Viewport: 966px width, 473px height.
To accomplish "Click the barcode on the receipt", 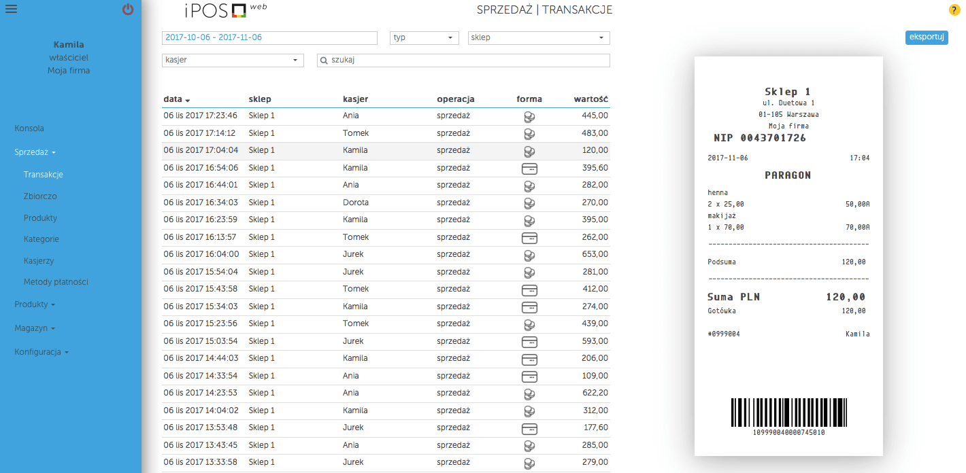I will pos(788,412).
